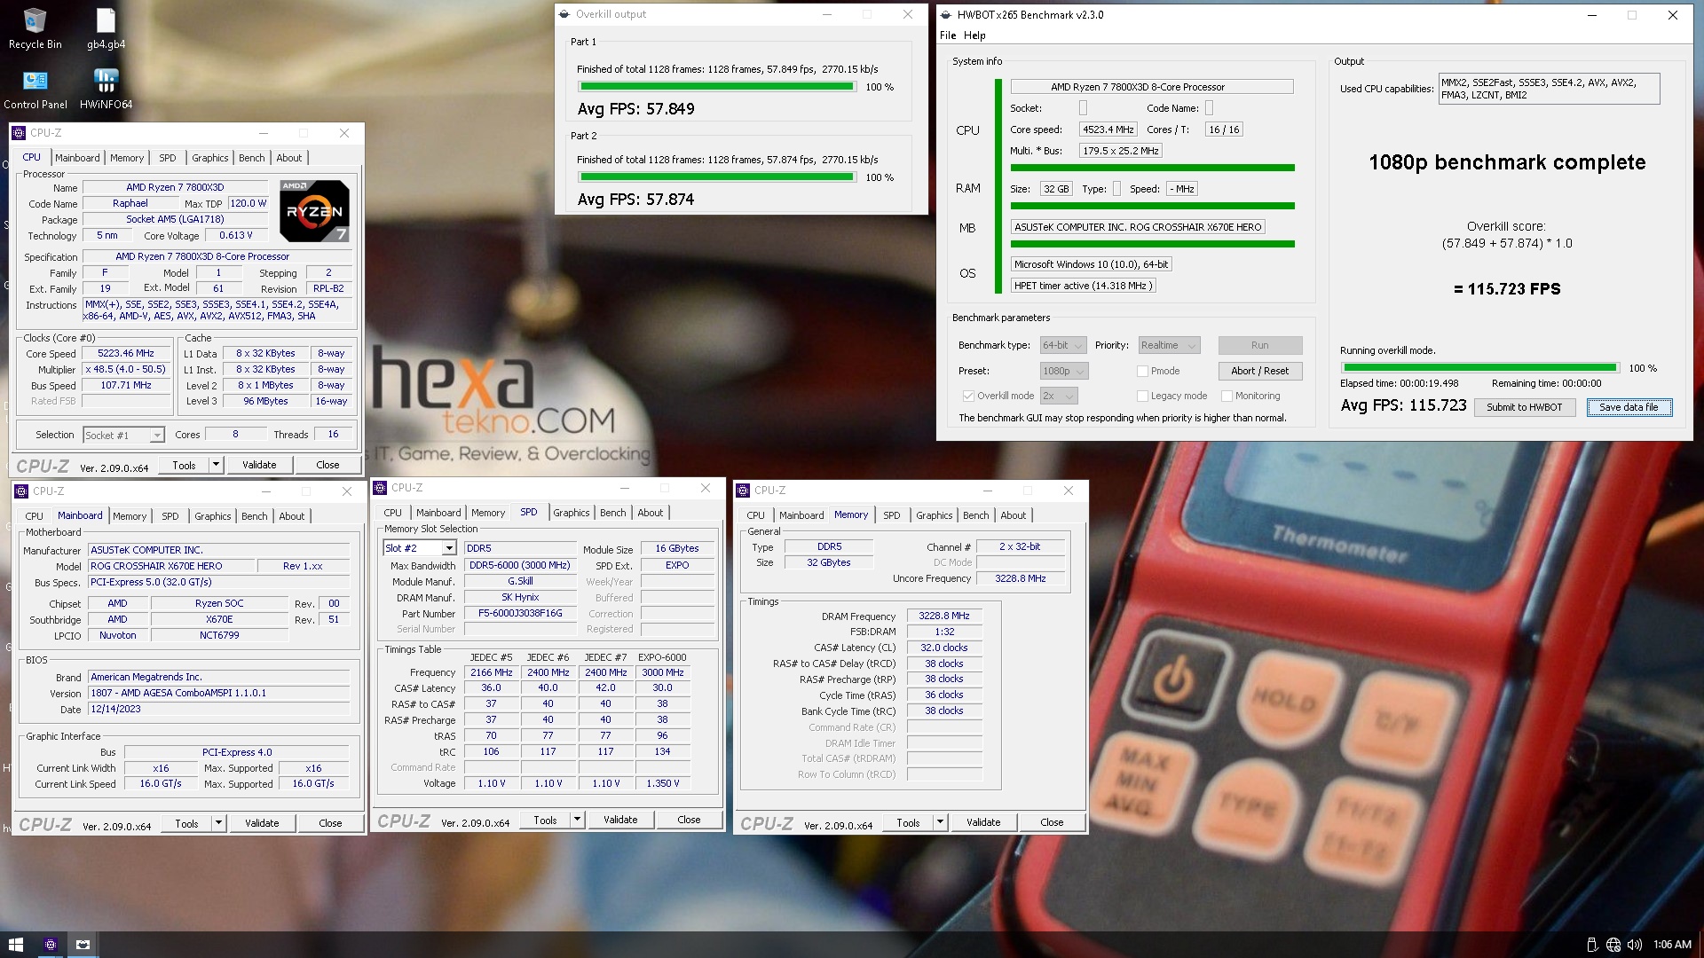Screen dimensions: 1704x958
Task: Click the Part 2 progress bar
Action: point(717,177)
